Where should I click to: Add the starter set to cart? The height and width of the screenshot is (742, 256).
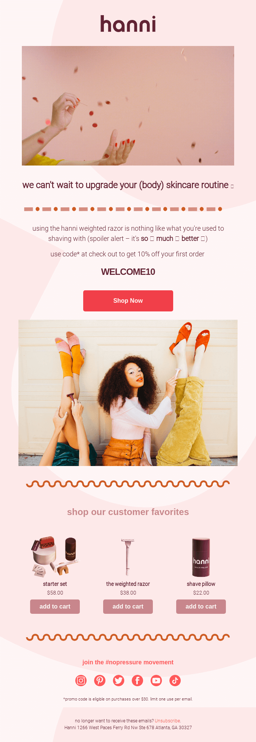click(55, 607)
